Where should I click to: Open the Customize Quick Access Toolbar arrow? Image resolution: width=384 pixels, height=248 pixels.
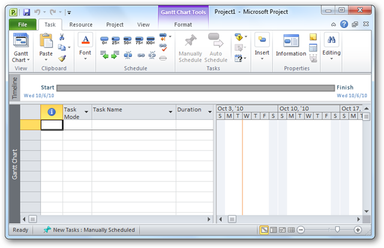tap(69, 12)
